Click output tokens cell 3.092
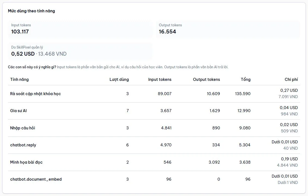Viewport: 308px width, 196px height. point(214,162)
